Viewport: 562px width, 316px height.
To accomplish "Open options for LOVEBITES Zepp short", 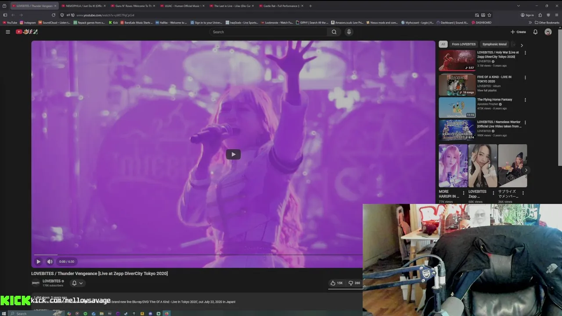I will [x=493, y=193].
